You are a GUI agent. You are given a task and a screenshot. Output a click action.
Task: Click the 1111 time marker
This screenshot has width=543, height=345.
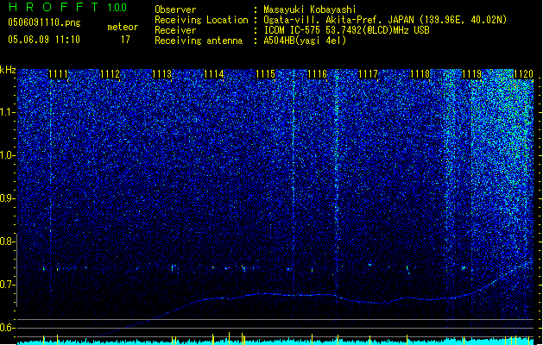point(58,74)
